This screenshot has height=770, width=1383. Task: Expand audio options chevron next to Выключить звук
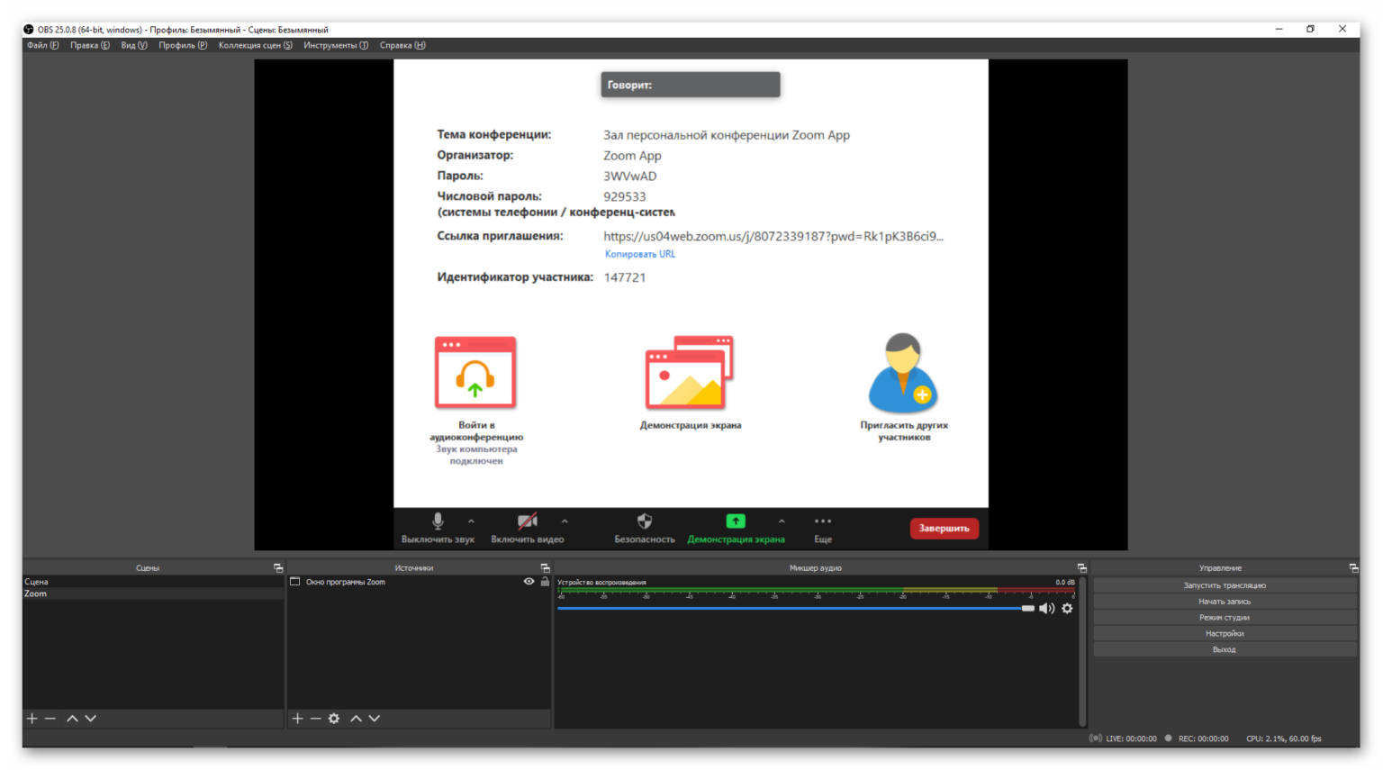point(471,521)
